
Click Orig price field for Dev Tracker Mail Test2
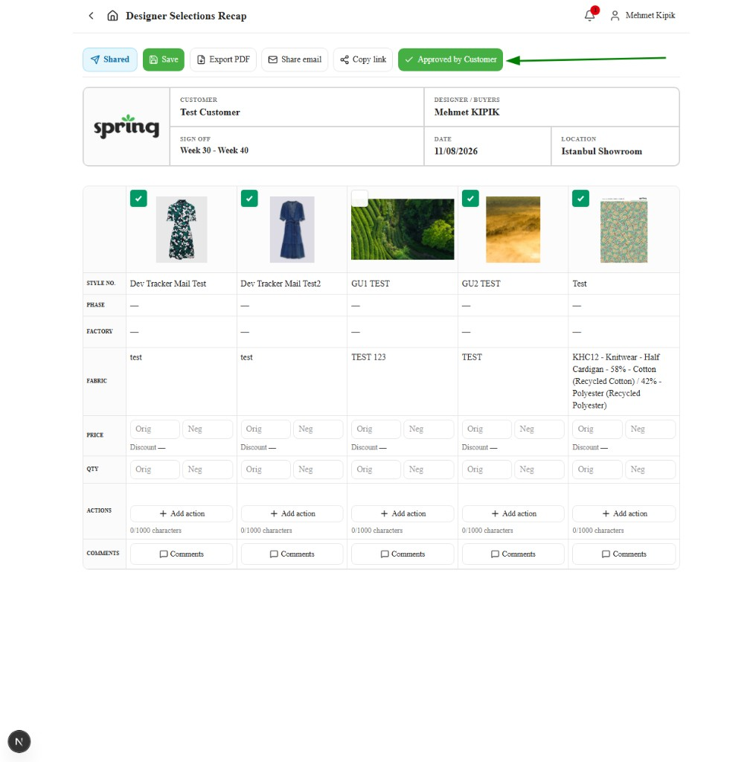(x=265, y=429)
